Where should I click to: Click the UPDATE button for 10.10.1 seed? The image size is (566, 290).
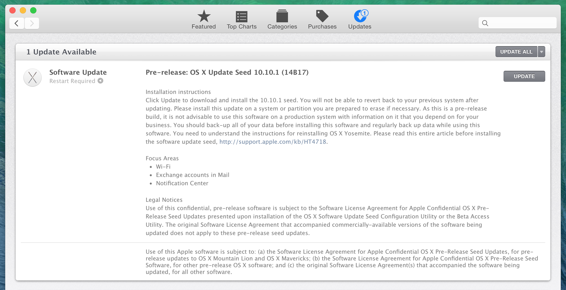(524, 76)
